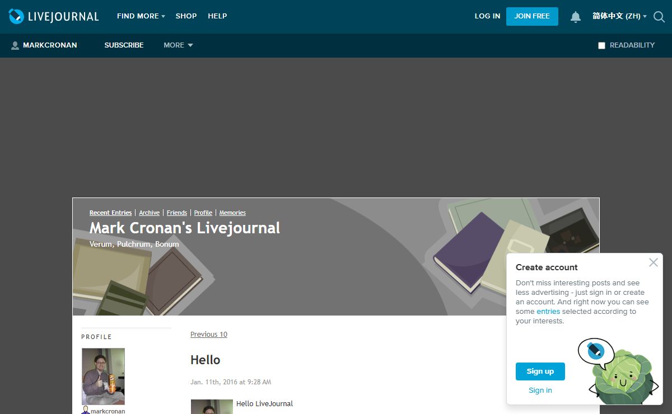Go to Recent Entries
This screenshot has height=414, width=672.
110,213
